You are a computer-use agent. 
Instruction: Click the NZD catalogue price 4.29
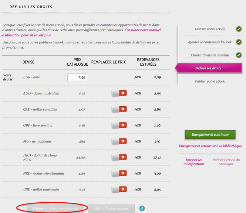pyautogui.click(x=82, y=173)
